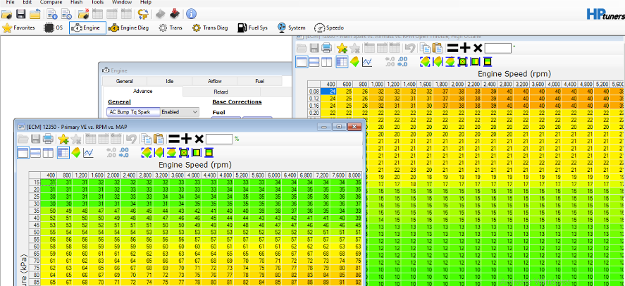Add Primary VE table to favorites
625x286 pixels.
pos(63,139)
